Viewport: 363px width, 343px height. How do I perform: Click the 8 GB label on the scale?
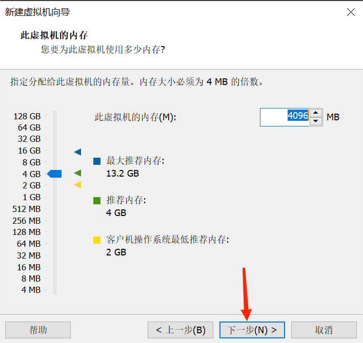click(31, 162)
